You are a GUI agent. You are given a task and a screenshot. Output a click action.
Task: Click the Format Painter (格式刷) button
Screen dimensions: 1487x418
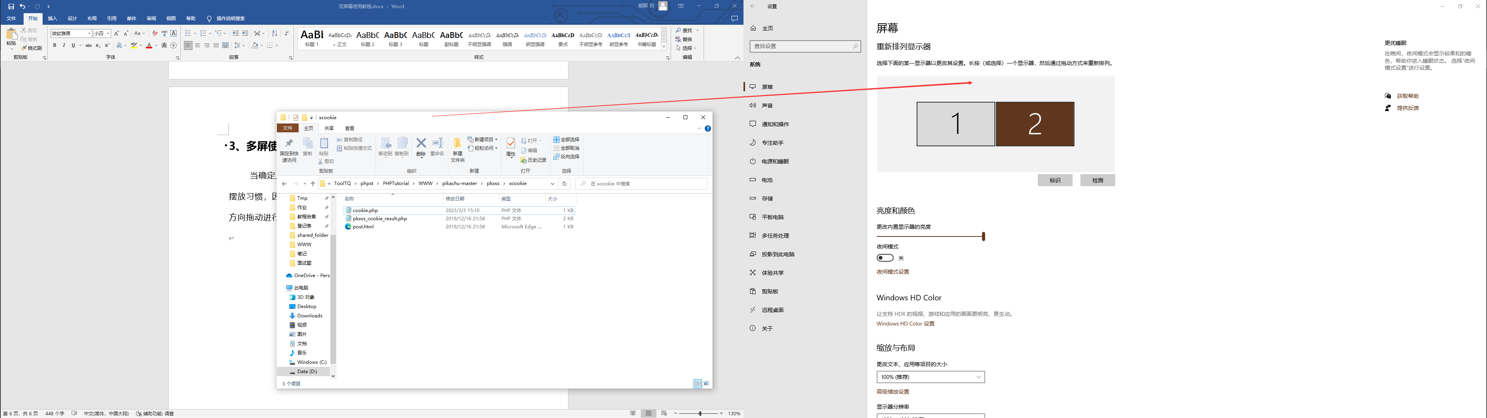(x=31, y=48)
